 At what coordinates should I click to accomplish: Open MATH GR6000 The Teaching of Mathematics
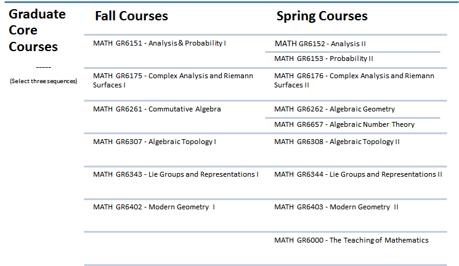point(351,240)
